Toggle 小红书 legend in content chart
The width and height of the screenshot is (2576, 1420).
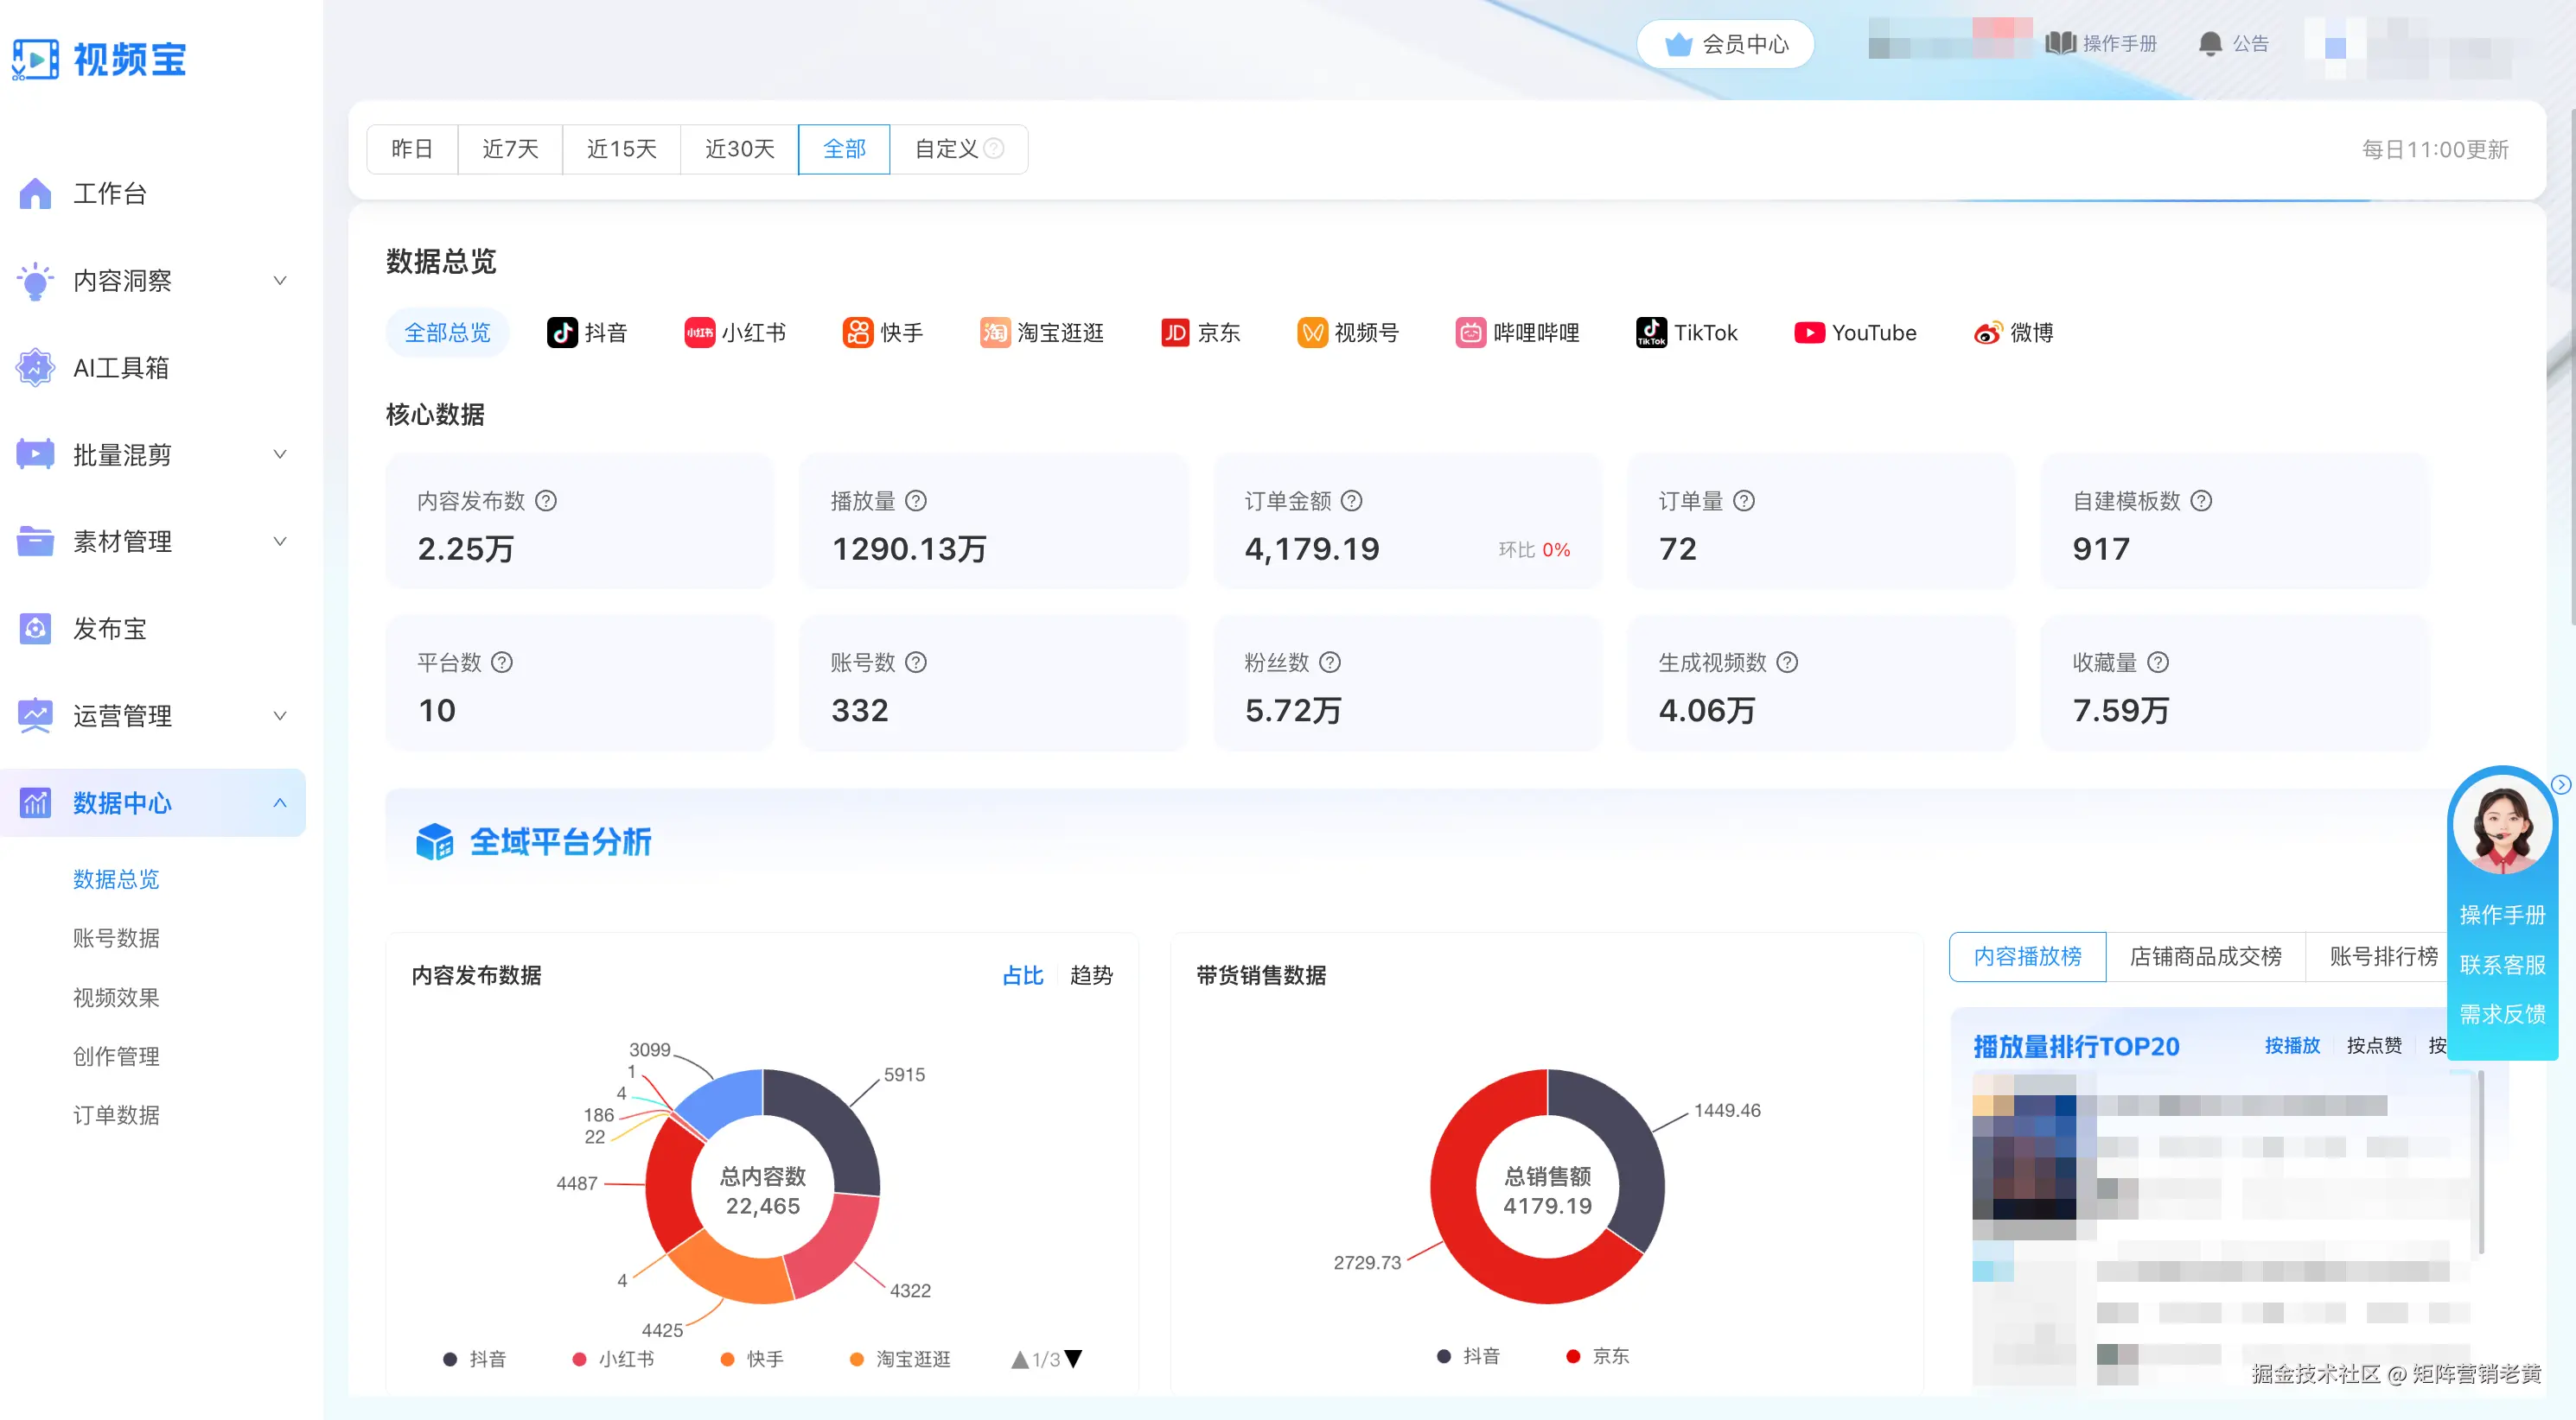tap(614, 1359)
